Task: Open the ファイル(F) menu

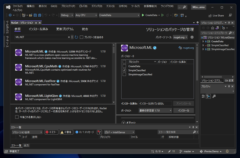Action: (x=17, y=6)
